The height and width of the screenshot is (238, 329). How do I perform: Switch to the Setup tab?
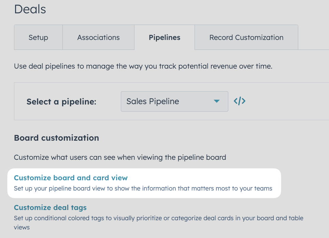click(39, 37)
